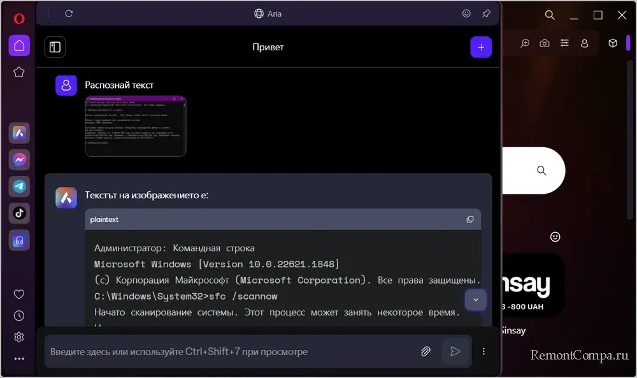Screen dimensions: 637x378
Task: Send the message with arrow button
Action: pos(455,351)
